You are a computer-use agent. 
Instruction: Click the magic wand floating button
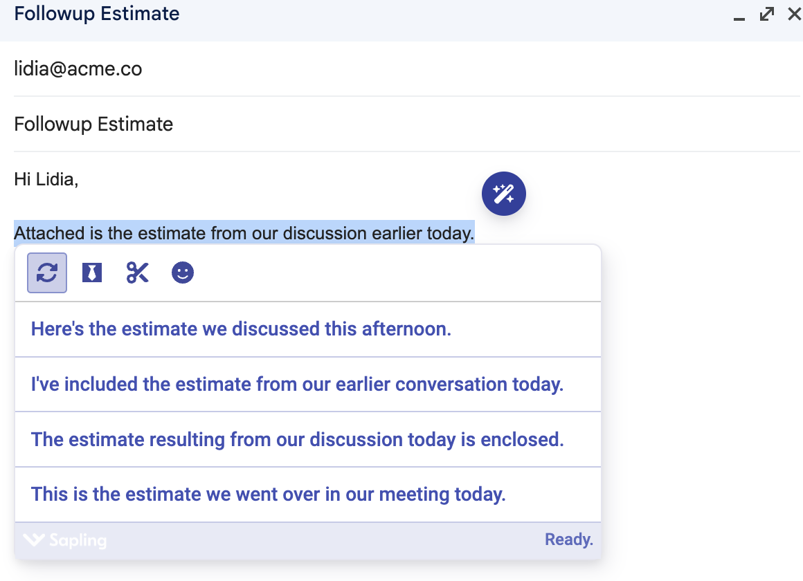point(504,194)
